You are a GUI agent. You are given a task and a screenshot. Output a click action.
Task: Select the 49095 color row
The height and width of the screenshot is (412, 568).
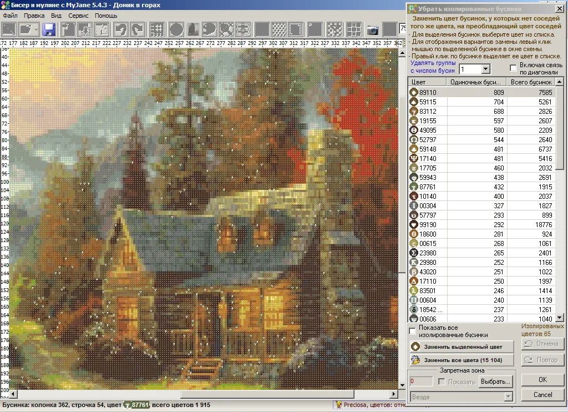482,130
